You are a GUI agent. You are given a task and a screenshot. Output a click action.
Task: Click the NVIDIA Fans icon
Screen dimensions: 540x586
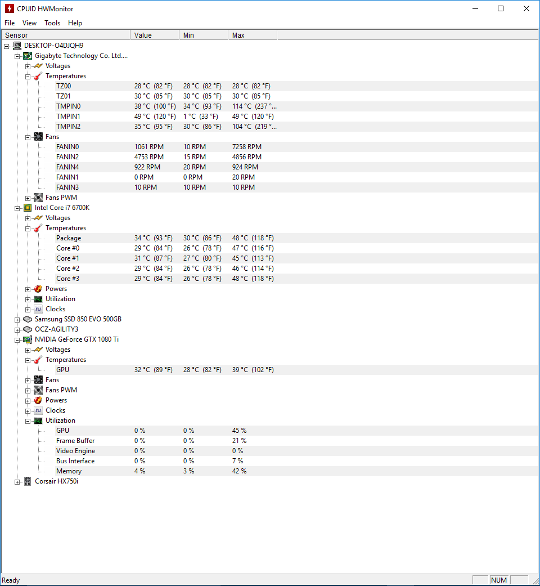tap(38, 380)
